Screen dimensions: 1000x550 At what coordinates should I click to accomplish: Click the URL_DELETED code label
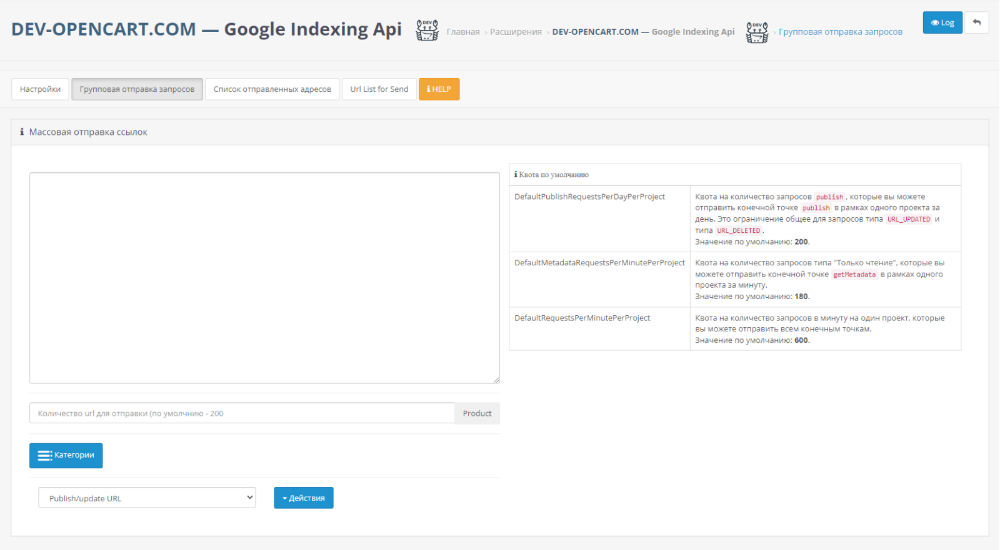point(738,230)
